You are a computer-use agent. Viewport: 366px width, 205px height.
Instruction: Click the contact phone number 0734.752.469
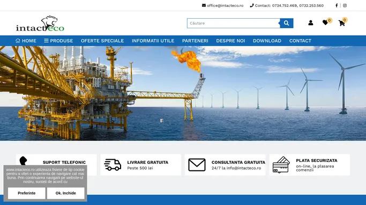pos(285,5)
